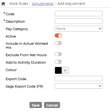Disable the Active toggle
This screenshot has height=112, width=111.
click(58, 36)
